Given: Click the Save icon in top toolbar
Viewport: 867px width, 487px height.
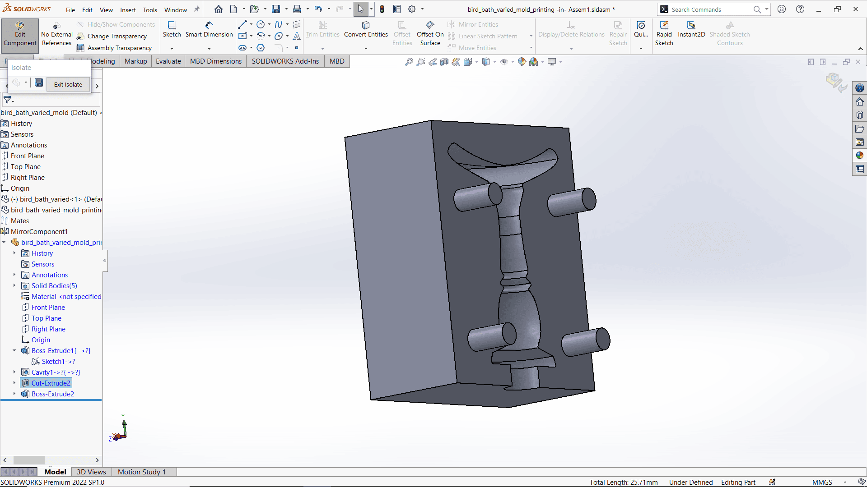Looking at the screenshot, I should (275, 9).
